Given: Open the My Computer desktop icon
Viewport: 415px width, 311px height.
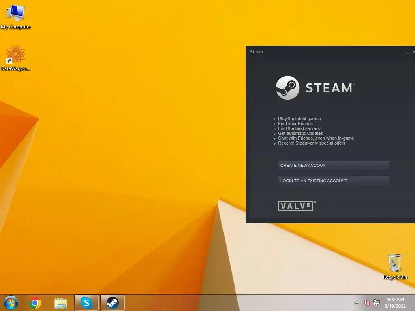Looking at the screenshot, I should (x=16, y=16).
